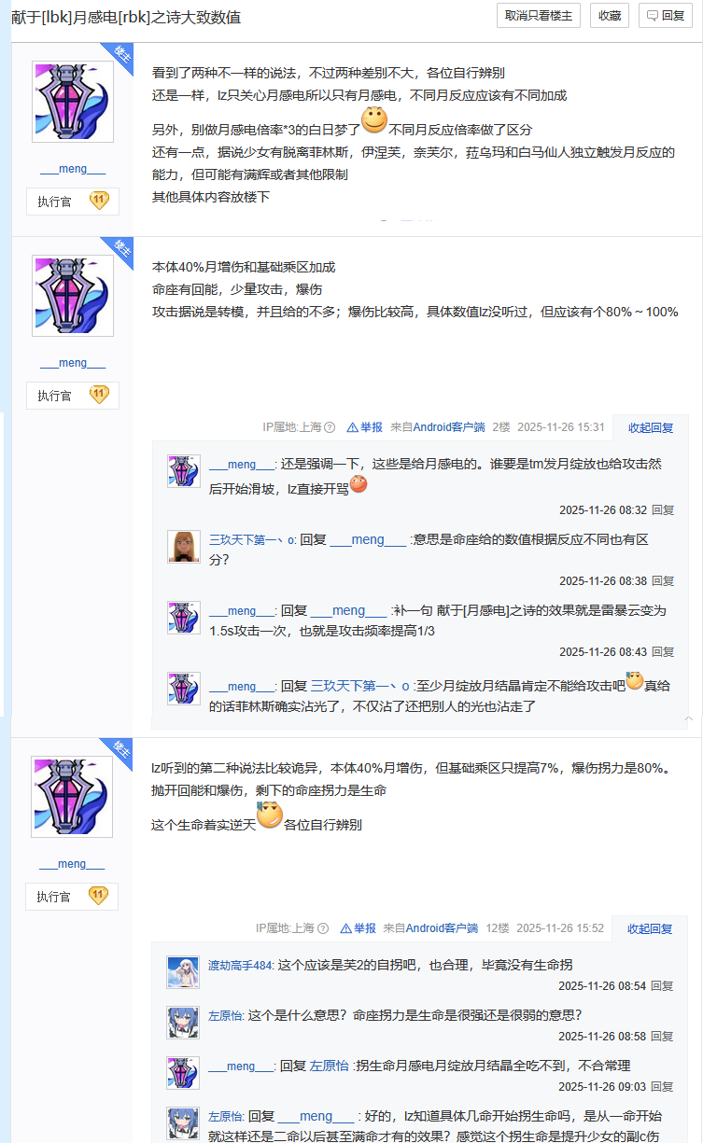Reply to the 08:38 comment by 三玖天下第一
The image size is (703, 1143).
click(x=663, y=580)
